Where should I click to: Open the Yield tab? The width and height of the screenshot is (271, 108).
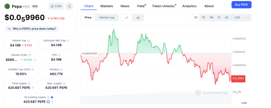(141, 6)
